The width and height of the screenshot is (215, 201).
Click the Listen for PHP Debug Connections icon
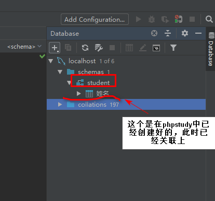[x=179, y=19]
